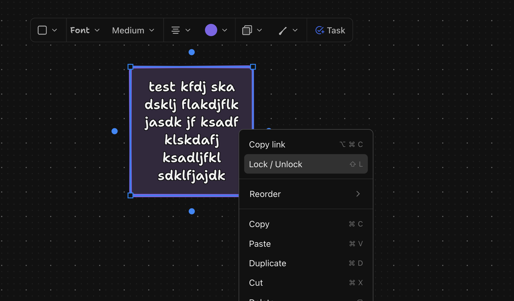This screenshot has width=514, height=301.
Task: Expand the shape type chevron
Action: [x=55, y=30]
